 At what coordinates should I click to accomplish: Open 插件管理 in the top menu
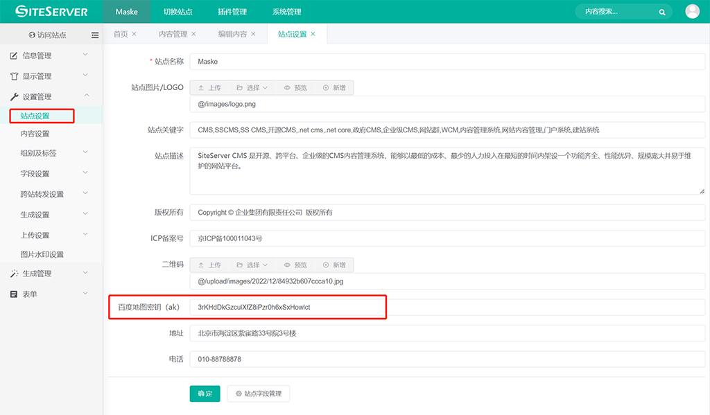click(x=232, y=12)
